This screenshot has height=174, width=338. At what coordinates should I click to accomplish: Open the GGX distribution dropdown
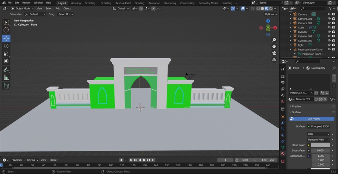pos(318,134)
